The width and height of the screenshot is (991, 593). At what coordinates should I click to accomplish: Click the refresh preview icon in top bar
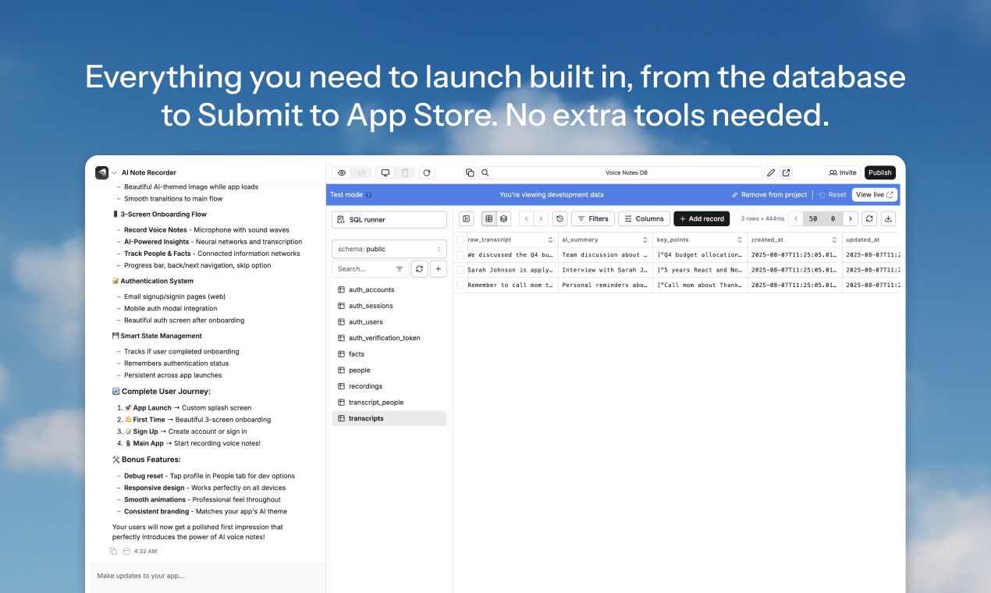tap(427, 172)
